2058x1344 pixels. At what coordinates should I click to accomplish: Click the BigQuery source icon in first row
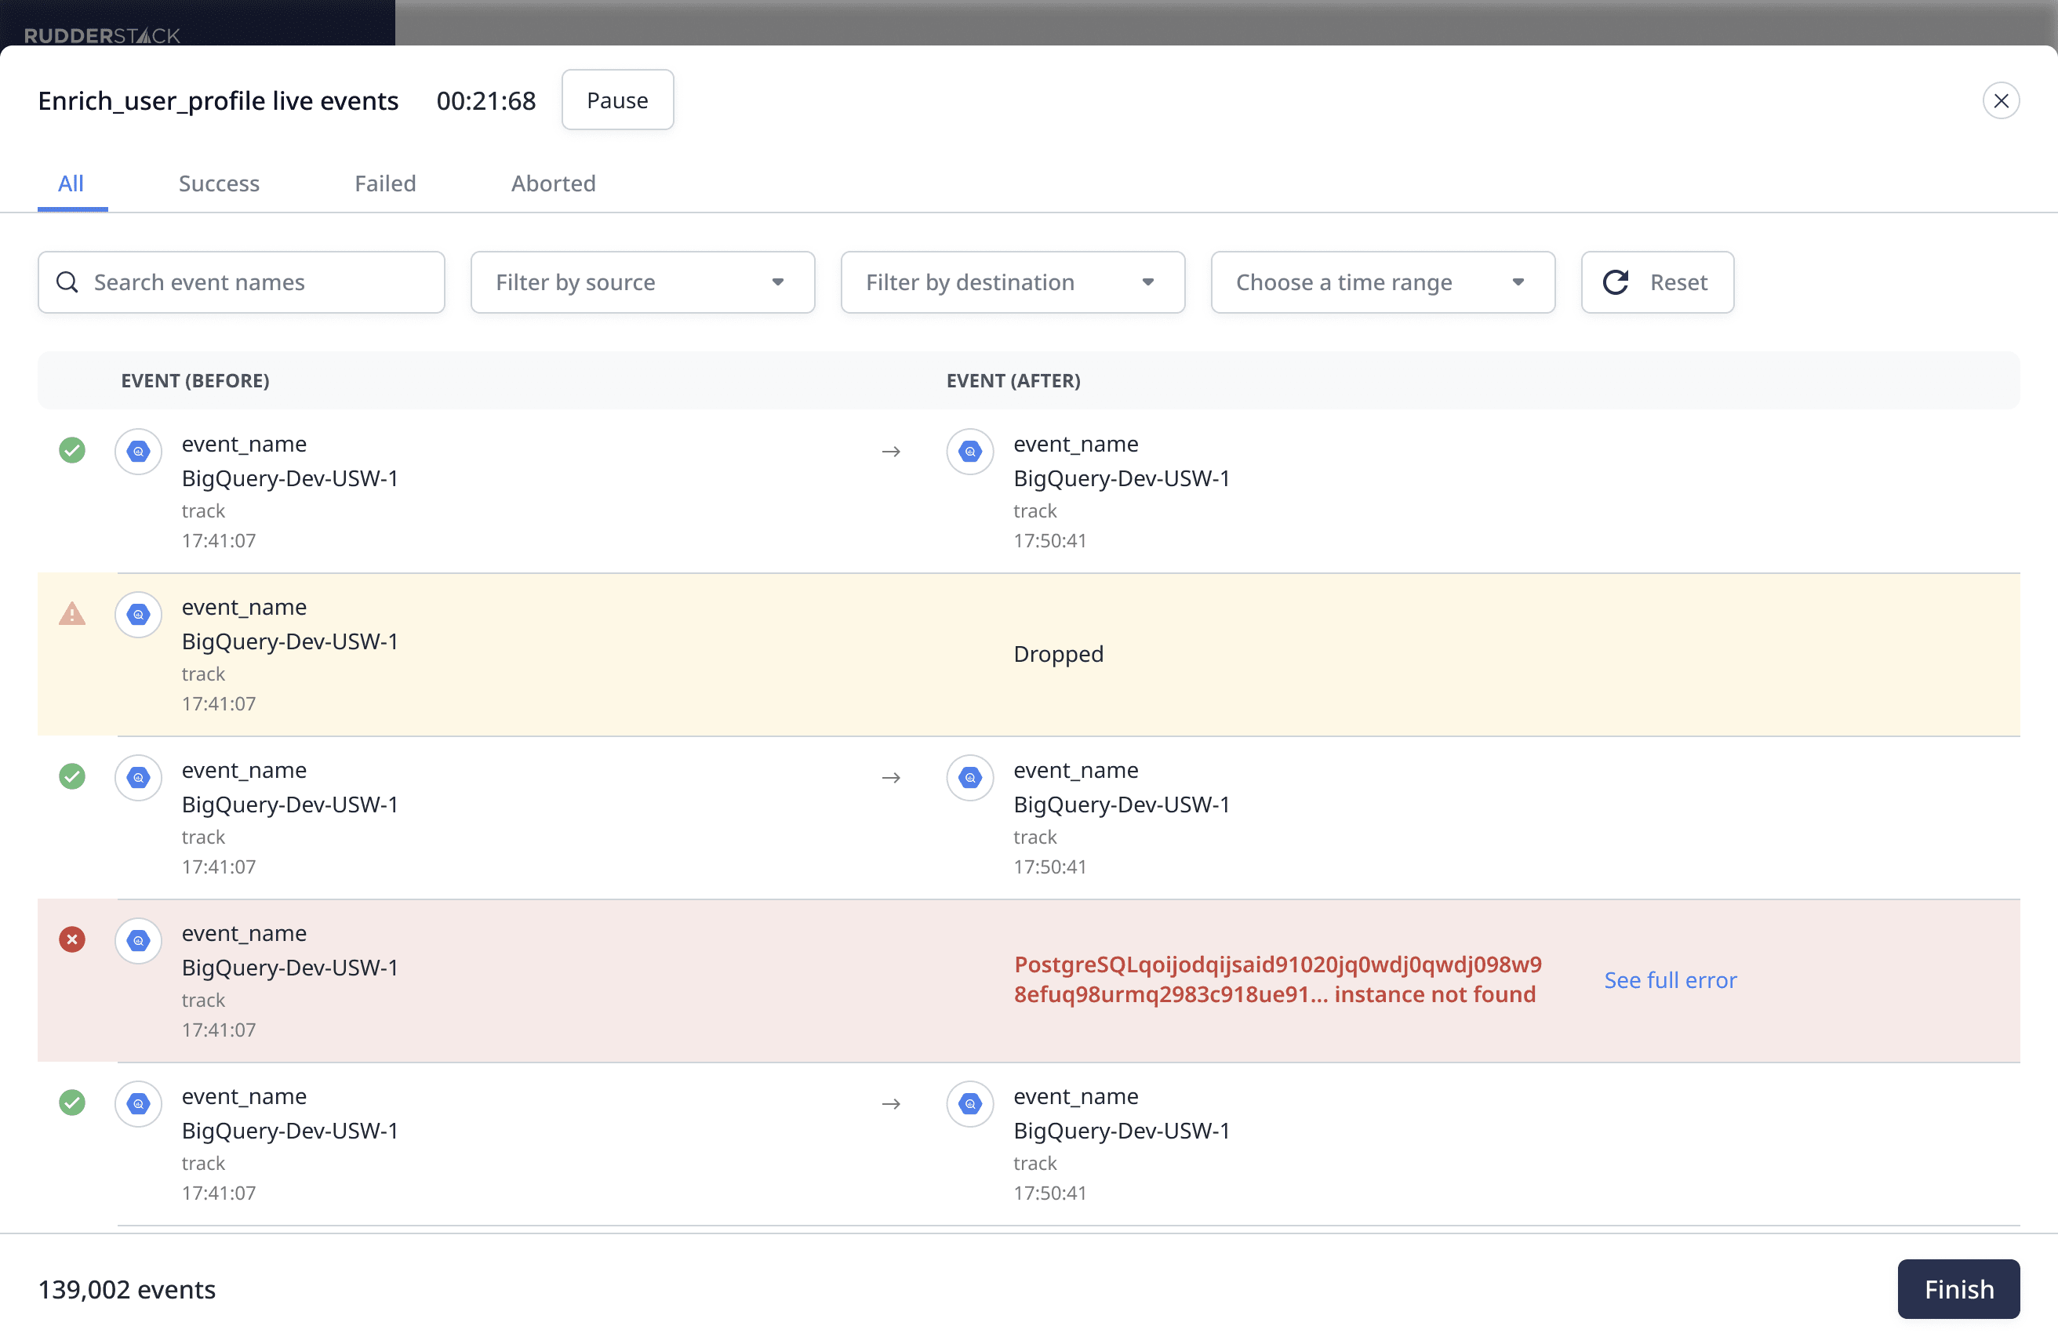coord(138,451)
